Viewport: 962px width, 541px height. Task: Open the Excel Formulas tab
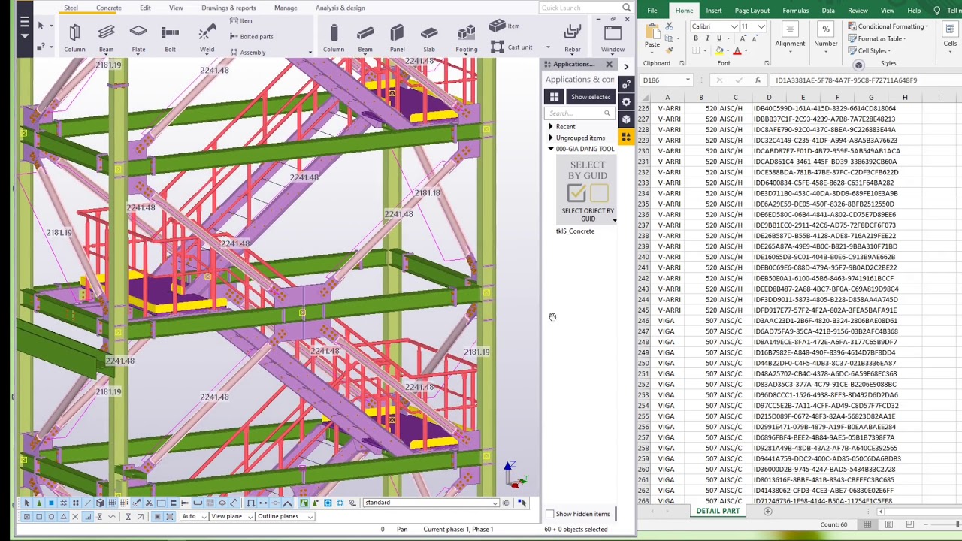point(795,11)
